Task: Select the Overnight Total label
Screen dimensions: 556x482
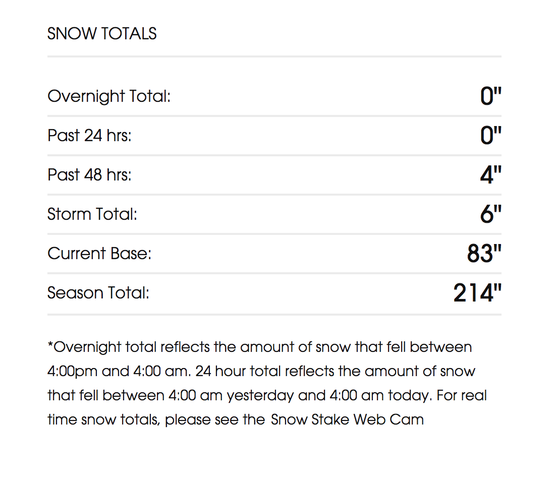Action: coord(109,96)
